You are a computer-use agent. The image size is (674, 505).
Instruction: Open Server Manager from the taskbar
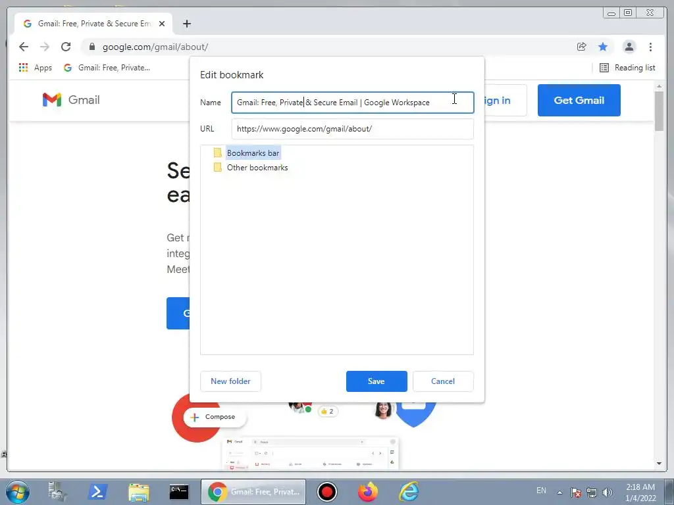point(57,492)
